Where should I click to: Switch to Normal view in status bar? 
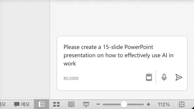(42, 104)
